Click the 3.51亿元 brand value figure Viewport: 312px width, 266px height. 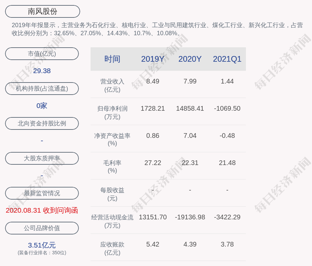click(42, 245)
